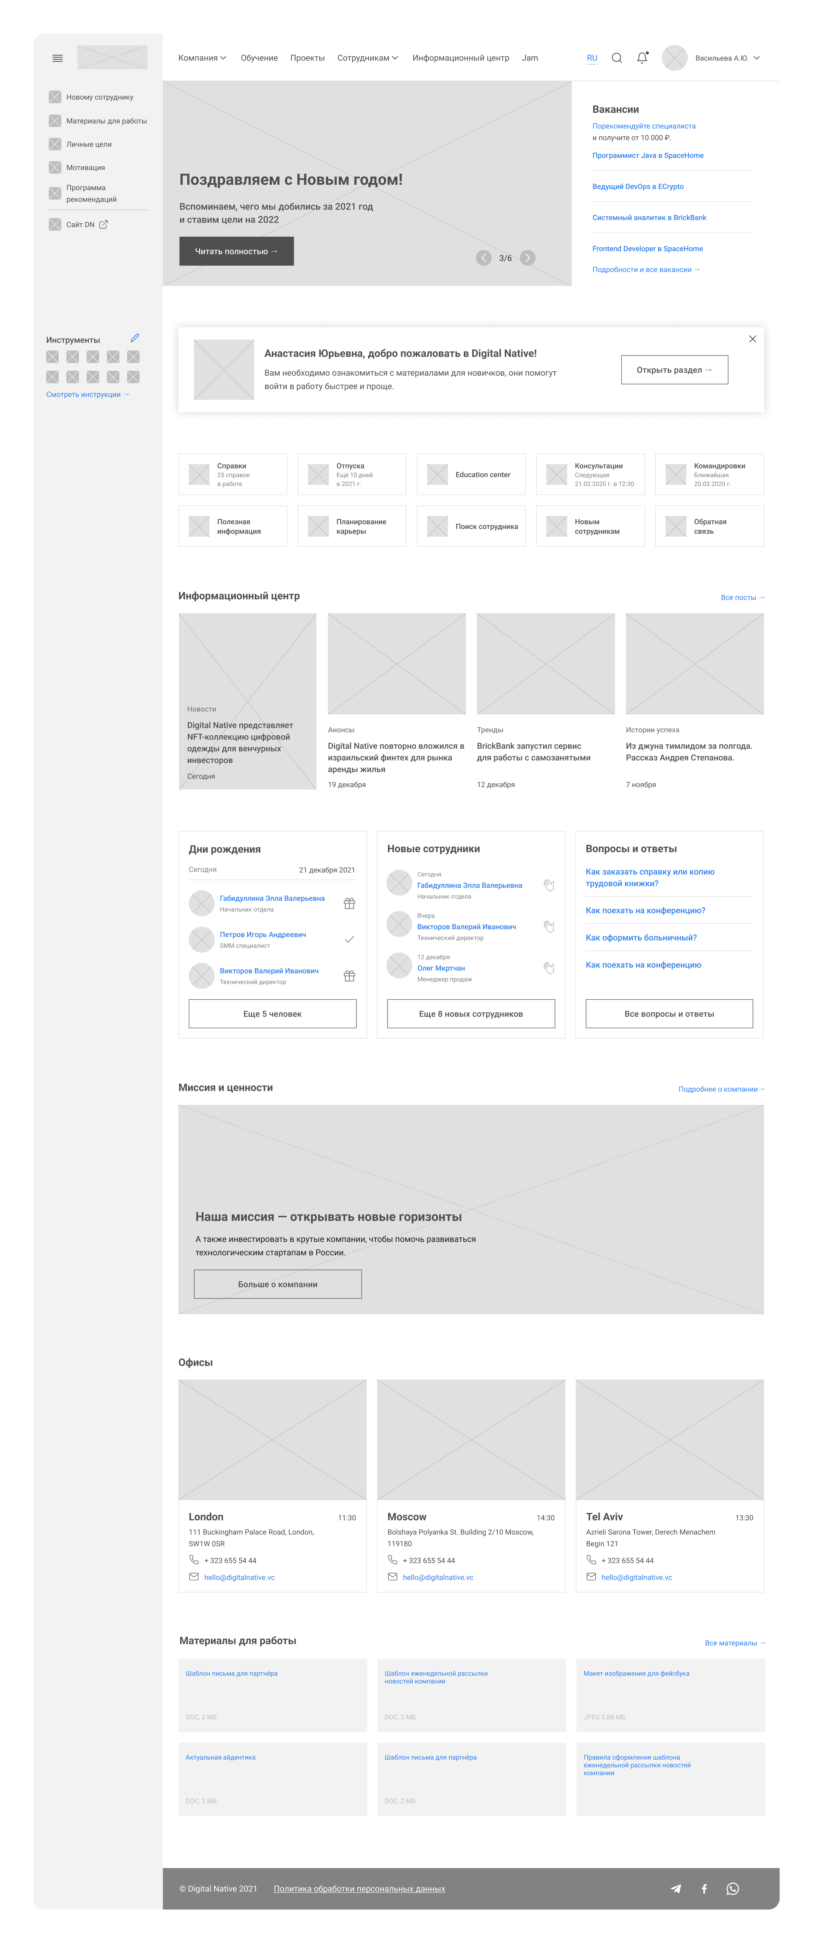Expand the Компания menu dropdown
This screenshot has width=813, height=1943.
202,58
